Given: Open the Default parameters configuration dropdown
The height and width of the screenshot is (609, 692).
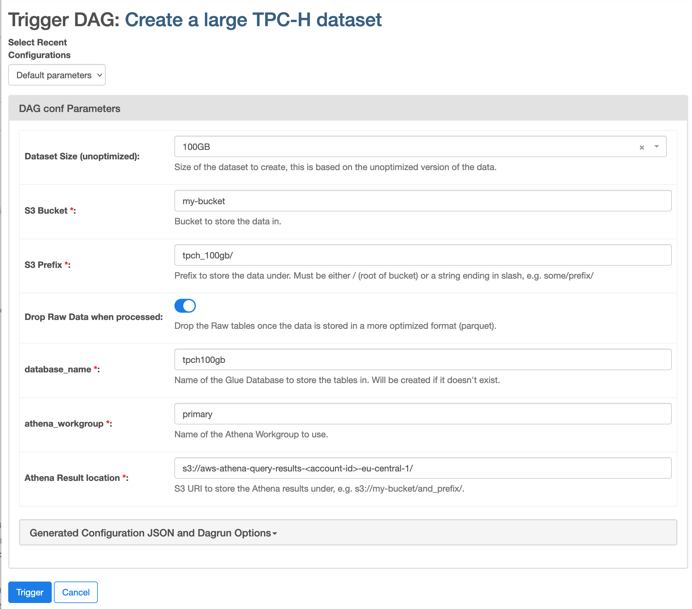Looking at the screenshot, I should click(57, 75).
